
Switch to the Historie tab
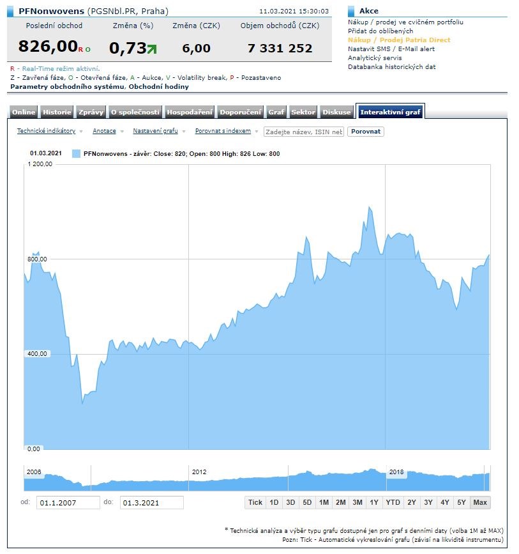tap(57, 112)
